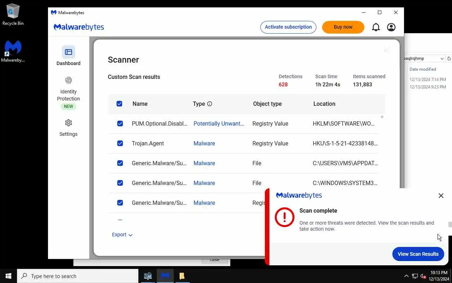Collapse the Scanner panel arrow icon
452x283 pixels.
(x=386, y=50)
